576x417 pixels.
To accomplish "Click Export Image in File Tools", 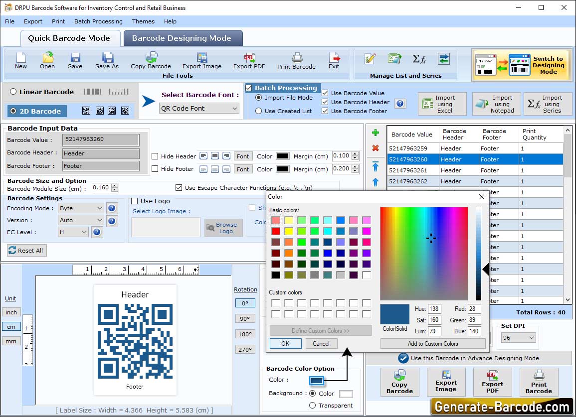I will click(202, 61).
